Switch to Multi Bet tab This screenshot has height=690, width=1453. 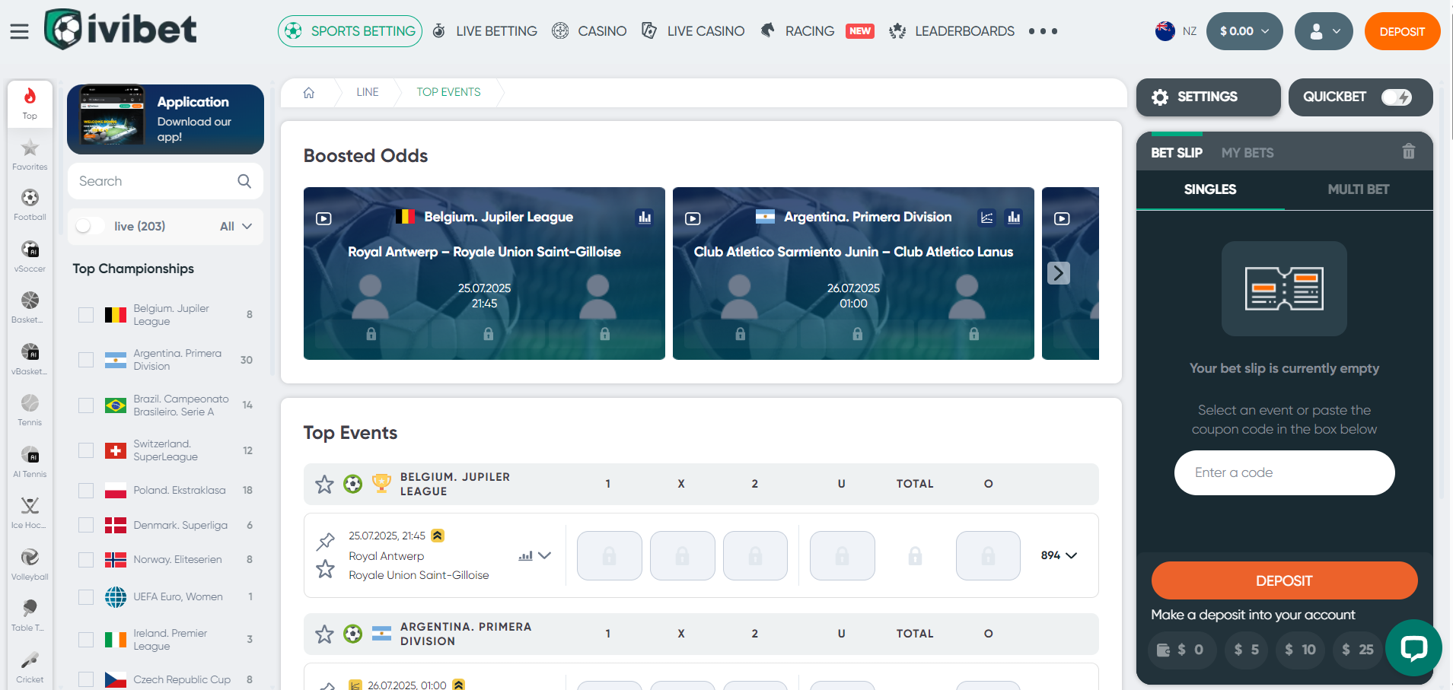tap(1359, 189)
